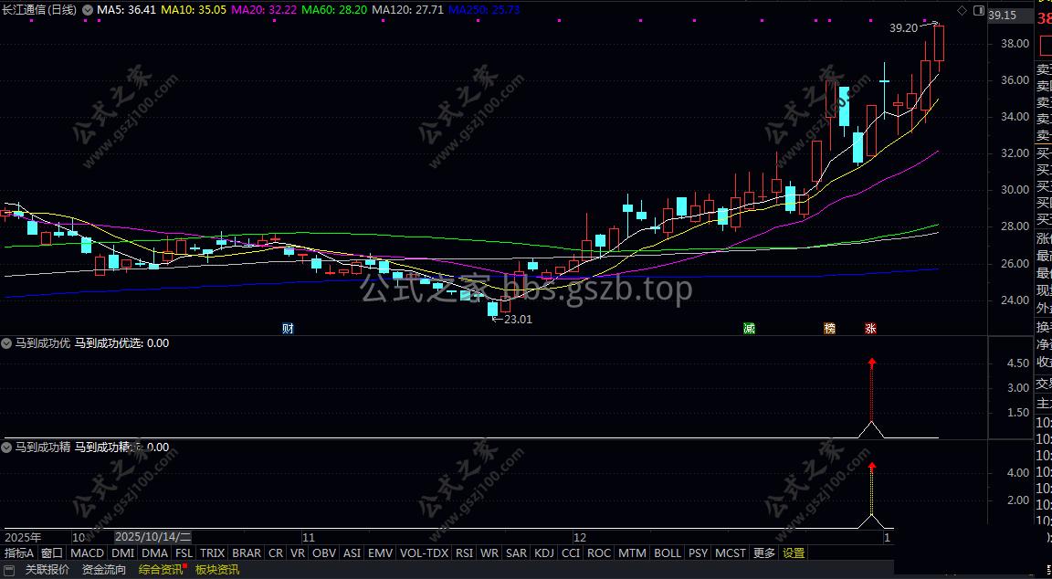Viewport: 1052px width, 579px height.
Task: Click the 39.20 high price label
Action: [x=903, y=28]
